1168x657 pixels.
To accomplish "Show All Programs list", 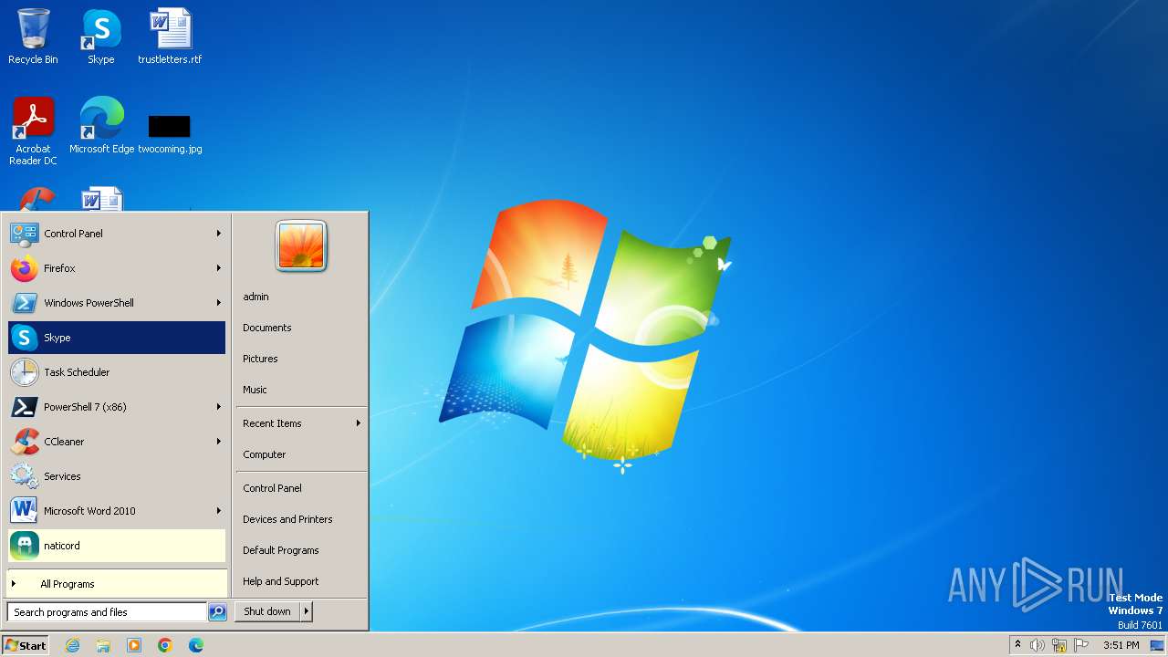I will click(117, 584).
